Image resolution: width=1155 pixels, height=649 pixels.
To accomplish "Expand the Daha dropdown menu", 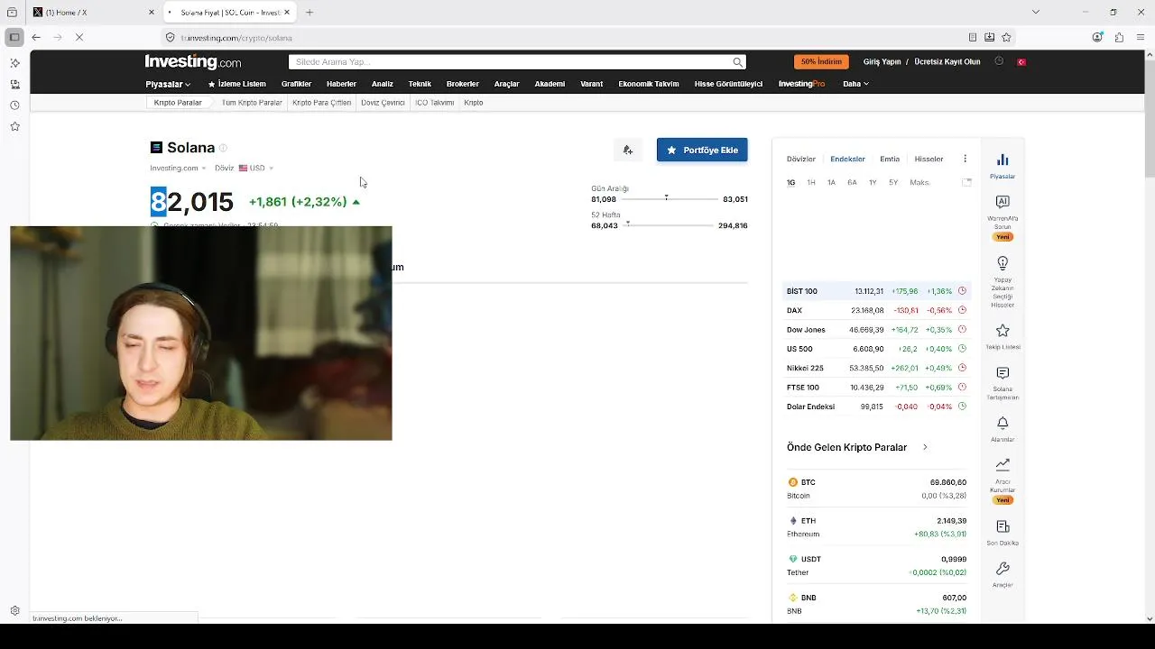I will [x=855, y=84].
